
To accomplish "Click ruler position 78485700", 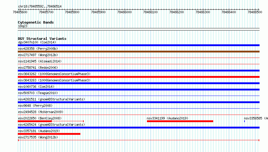I will coord(46,12).
